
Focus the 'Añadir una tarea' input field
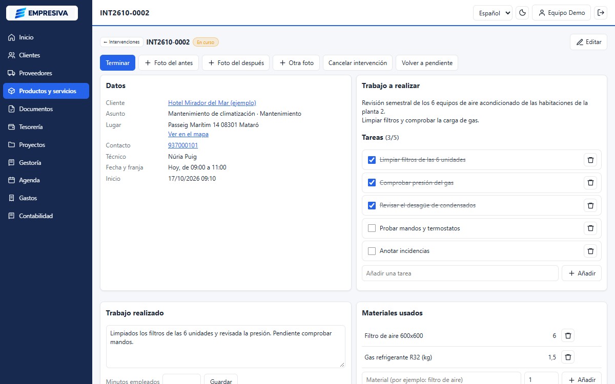460,273
